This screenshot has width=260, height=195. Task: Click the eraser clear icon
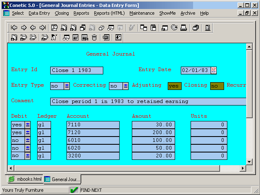[x=100, y=28]
